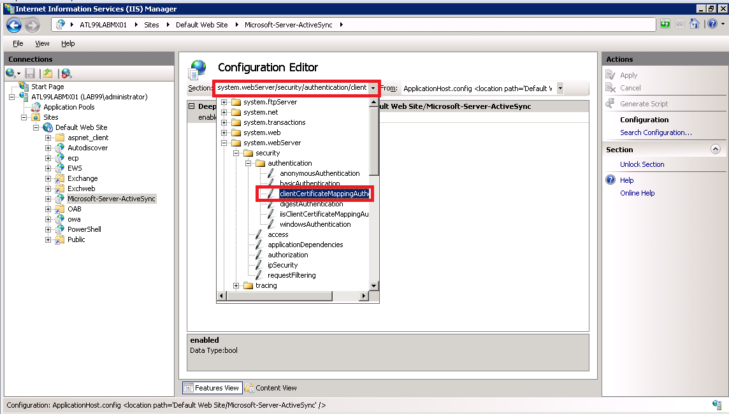The height and width of the screenshot is (414, 729).
Task: Select applicationDependencies section entry
Action: pyautogui.click(x=305, y=245)
